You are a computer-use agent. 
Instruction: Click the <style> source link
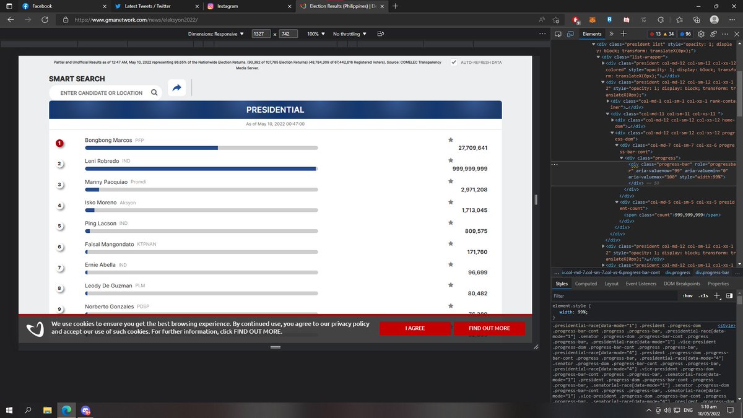726,324
